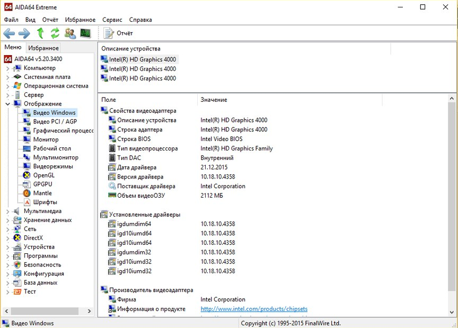458x328 pixels.
Task: Open the GPGPU page icon
Action: [27, 184]
